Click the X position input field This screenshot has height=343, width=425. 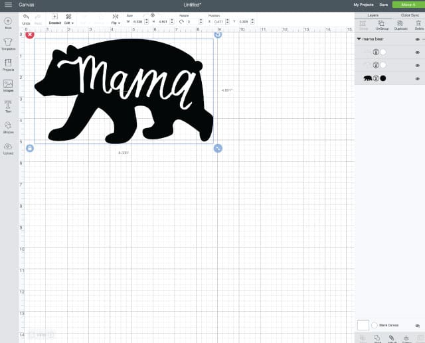[218, 21]
